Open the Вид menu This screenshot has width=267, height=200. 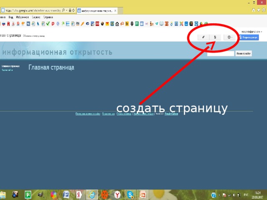(x=11, y=17)
